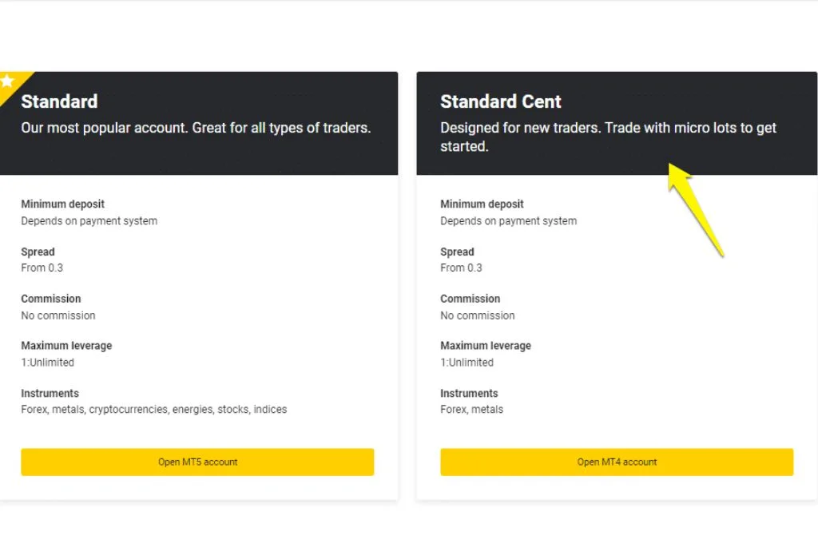Open MT5 account for the Standard plan
This screenshot has height=559, width=818.
pos(197,462)
